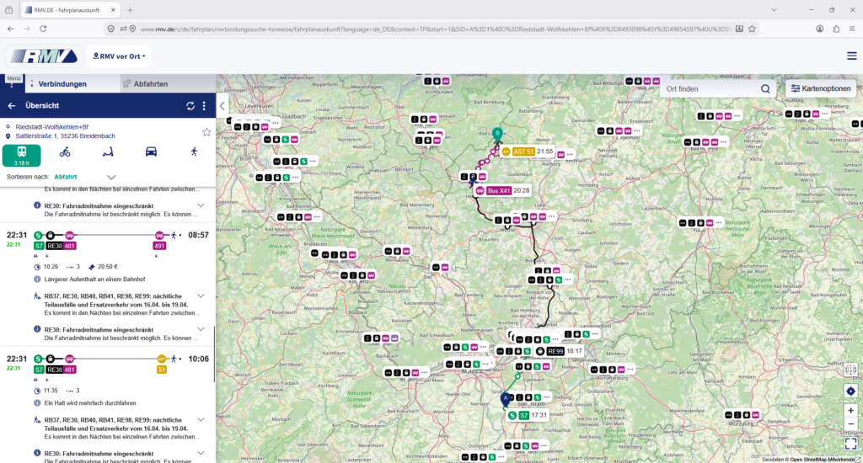Viewport: 863px width, 463px height.
Task: Click yellow line 51 badge
Action: pyautogui.click(x=162, y=370)
